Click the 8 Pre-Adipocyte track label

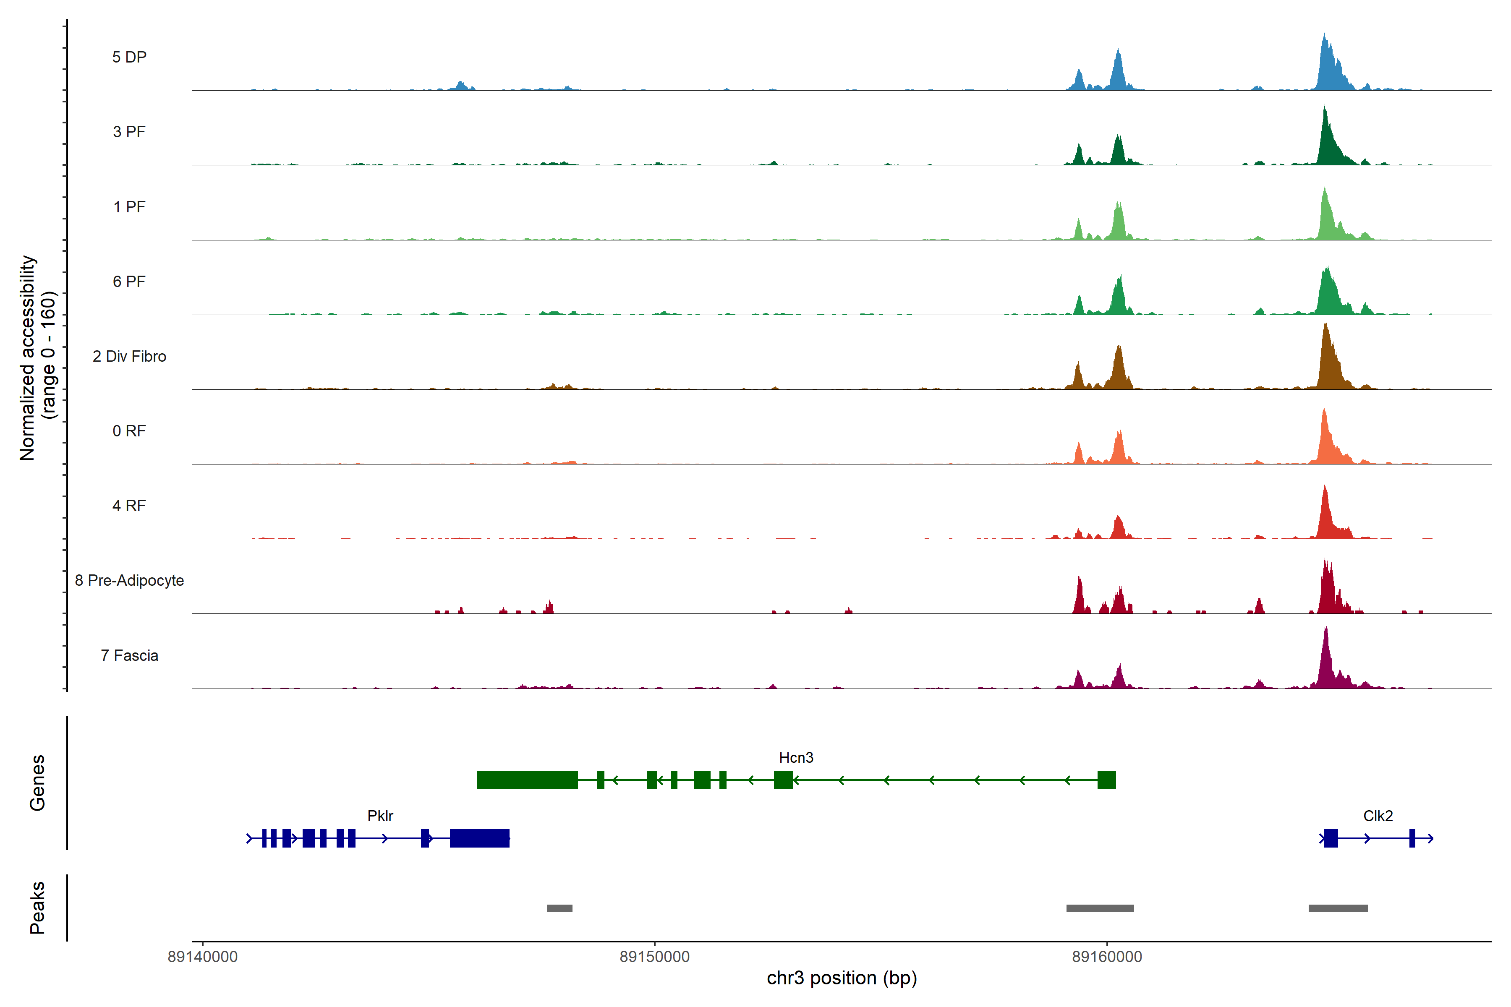(129, 580)
